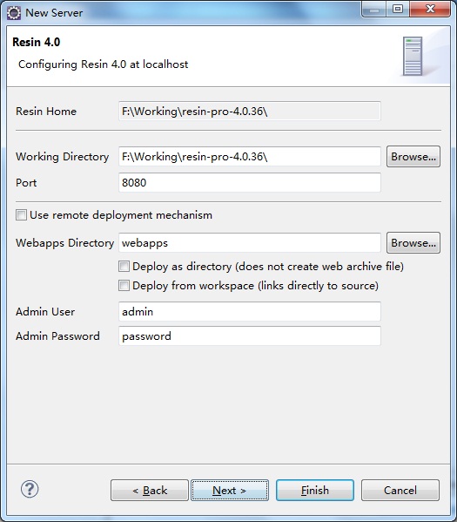Screen dimensions: 457x522
Task: Click the help question mark icon
Action: (30, 490)
